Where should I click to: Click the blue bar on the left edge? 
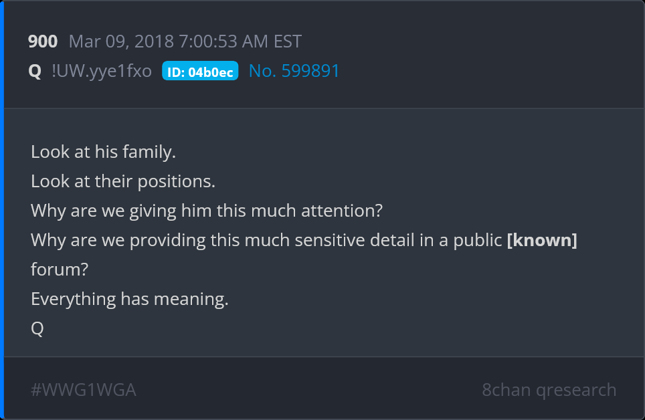[x=2, y=210]
